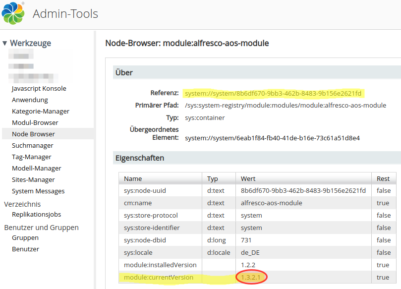Click the Node-Browser page title
This screenshot has width=401, height=289.
click(187, 43)
